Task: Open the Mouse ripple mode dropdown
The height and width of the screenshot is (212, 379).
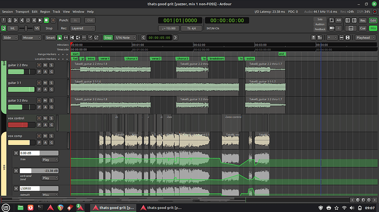Action: (31, 38)
